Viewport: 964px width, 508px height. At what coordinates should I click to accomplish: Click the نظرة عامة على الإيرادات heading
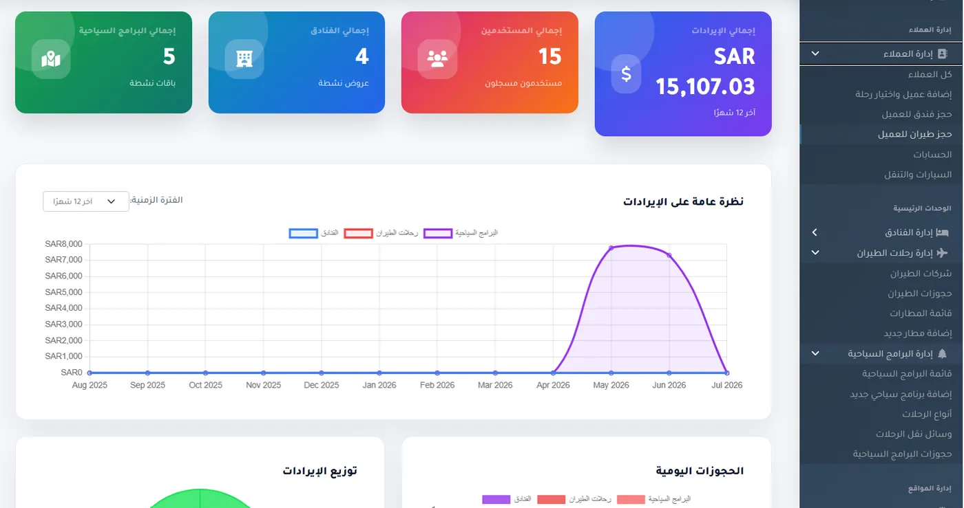click(x=683, y=202)
